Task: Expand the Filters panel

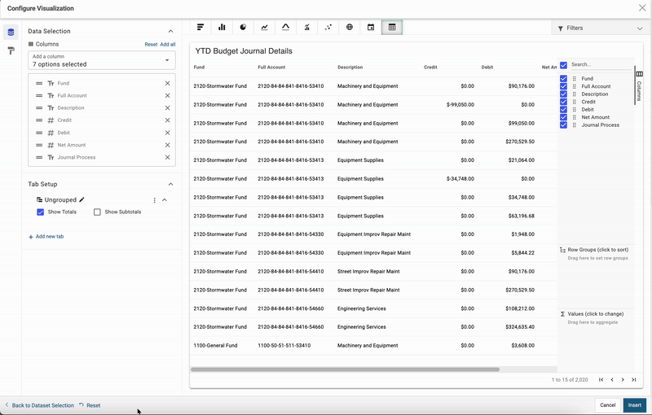Action: (x=601, y=28)
